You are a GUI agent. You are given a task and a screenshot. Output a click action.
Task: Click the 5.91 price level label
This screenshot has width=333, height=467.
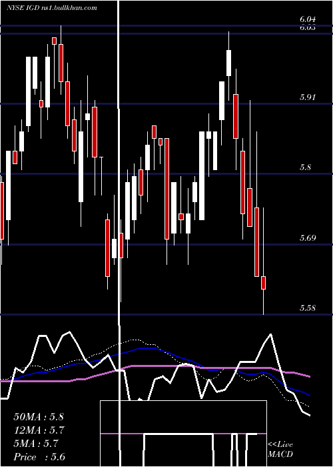(x=308, y=97)
